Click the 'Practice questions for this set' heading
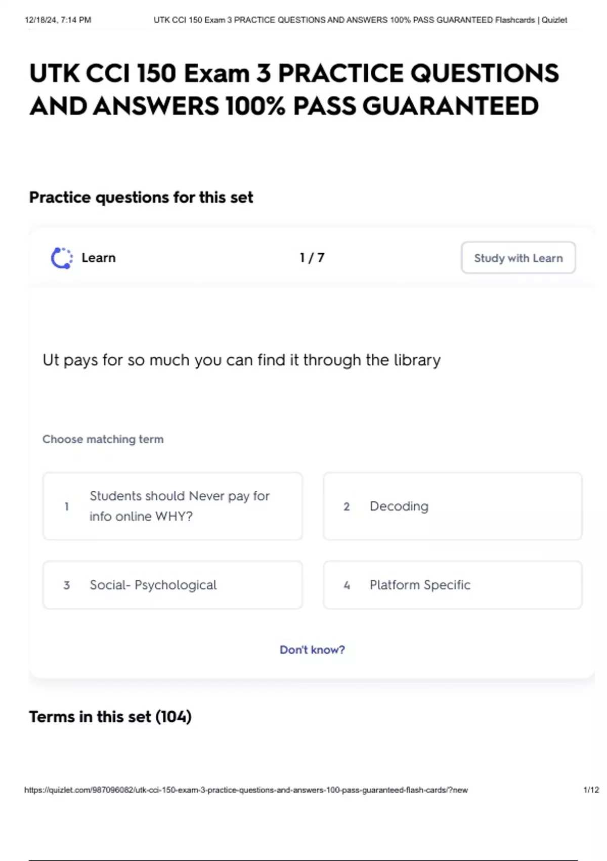The image size is (607, 861). coord(141,197)
